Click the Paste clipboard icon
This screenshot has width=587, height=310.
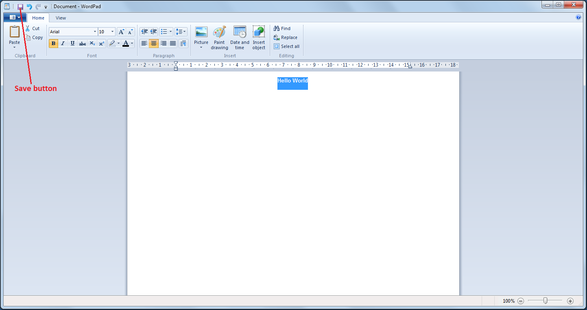(15, 32)
